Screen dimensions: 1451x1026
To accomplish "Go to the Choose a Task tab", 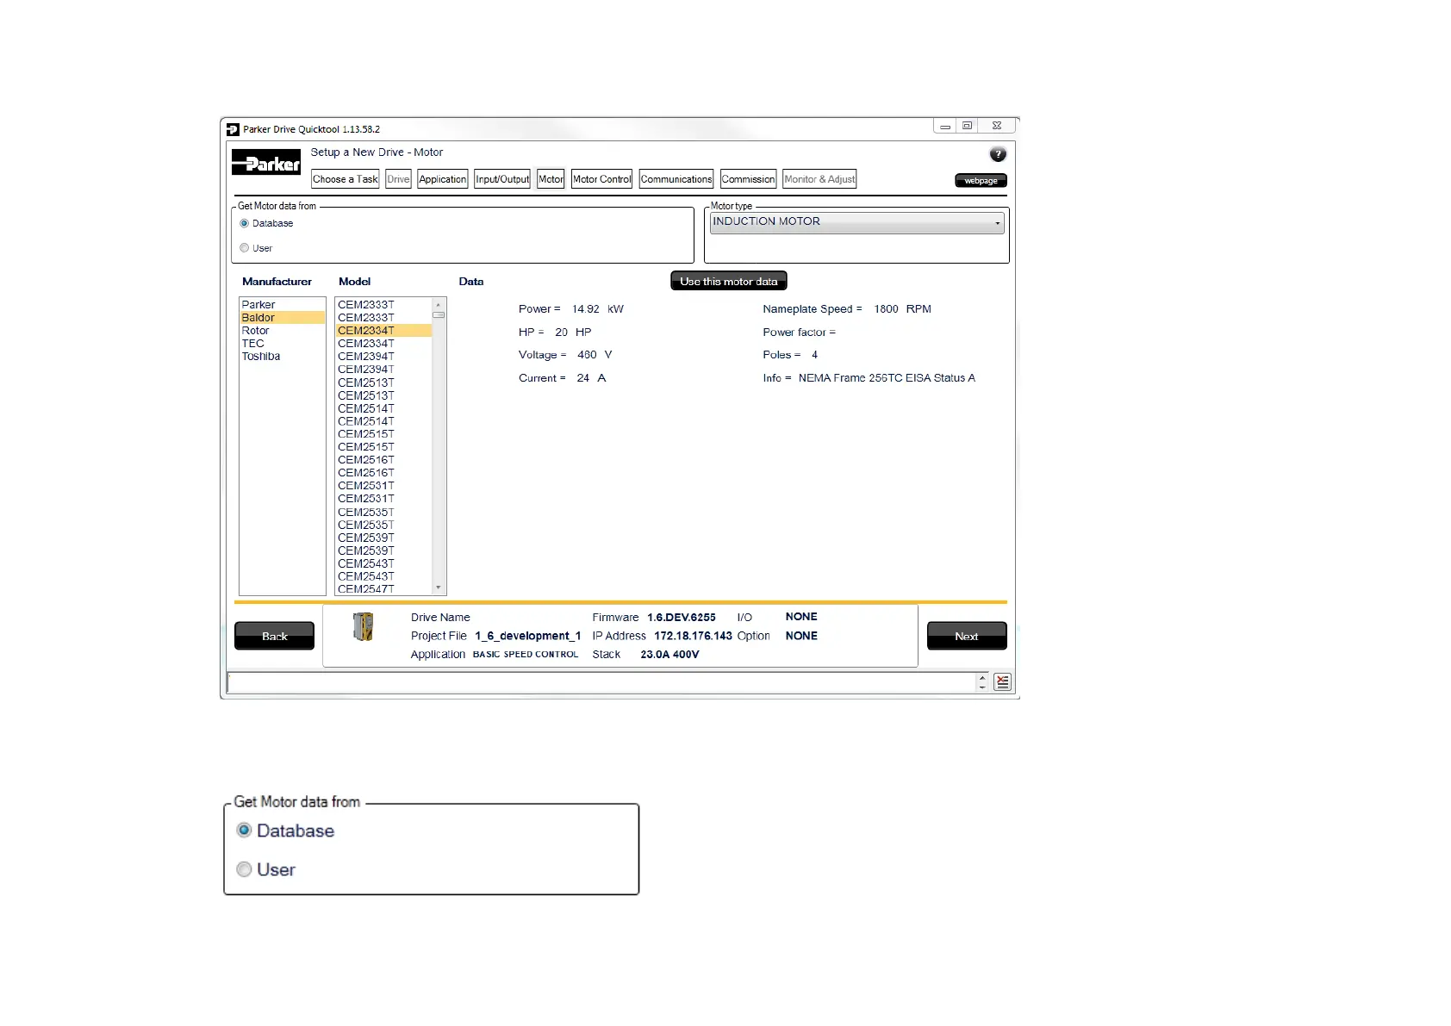I will tap(345, 179).
